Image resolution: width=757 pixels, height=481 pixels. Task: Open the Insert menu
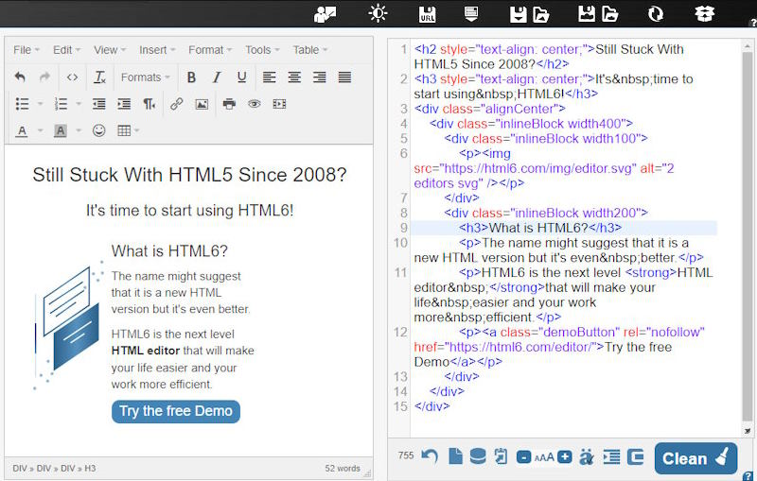click(157, 50)
